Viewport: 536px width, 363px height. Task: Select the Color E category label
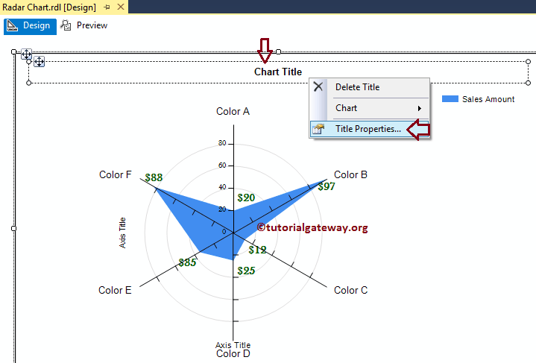[115, 290]
